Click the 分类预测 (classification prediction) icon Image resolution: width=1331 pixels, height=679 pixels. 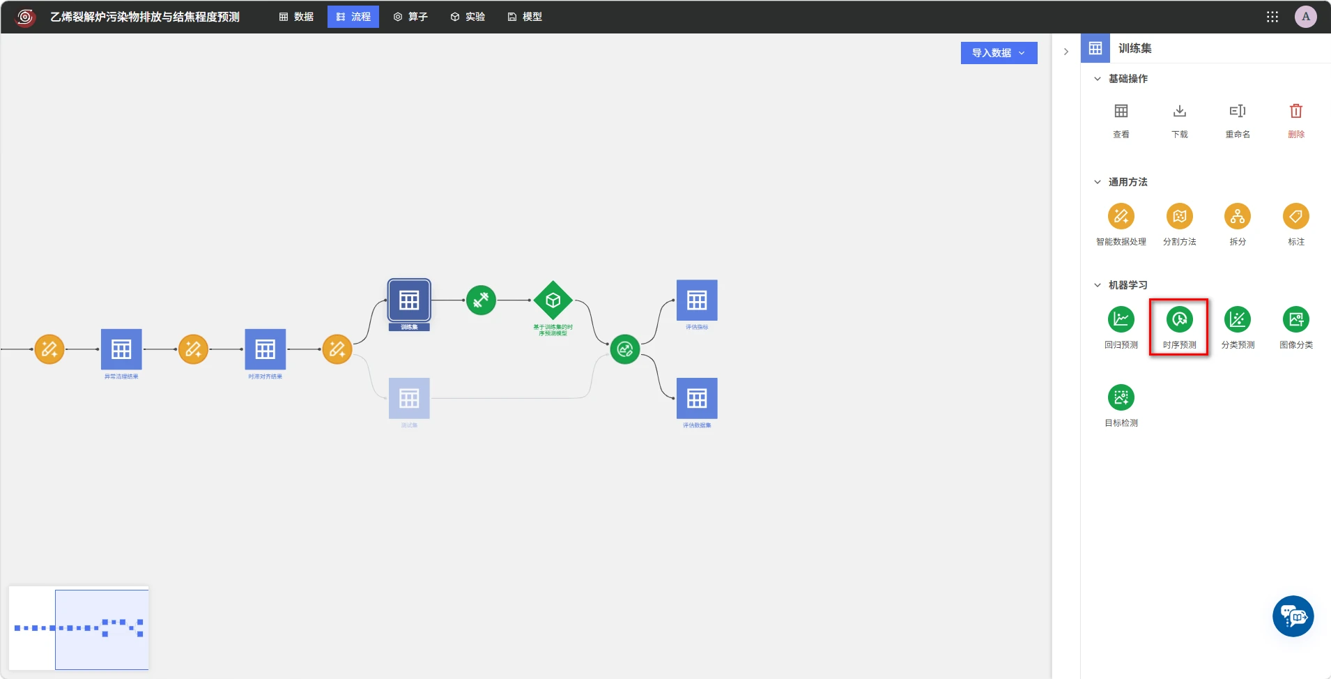point(1238,319)
